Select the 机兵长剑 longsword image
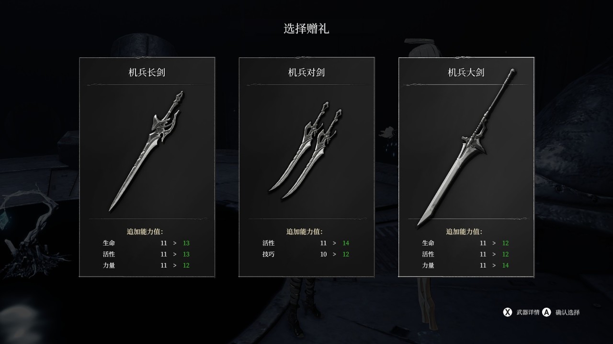 [147, 150]
